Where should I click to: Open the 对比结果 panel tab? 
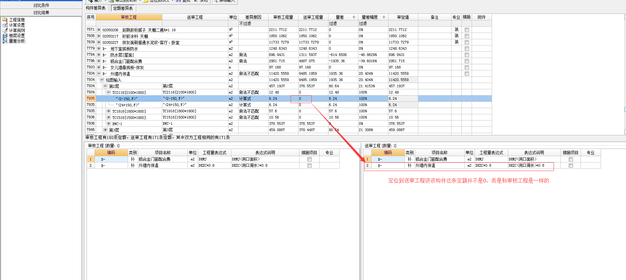[41, 13]
